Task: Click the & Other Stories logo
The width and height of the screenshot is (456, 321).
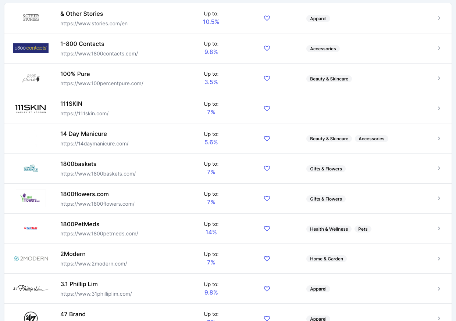Action: pyautogui.click(x=31, y=17)
